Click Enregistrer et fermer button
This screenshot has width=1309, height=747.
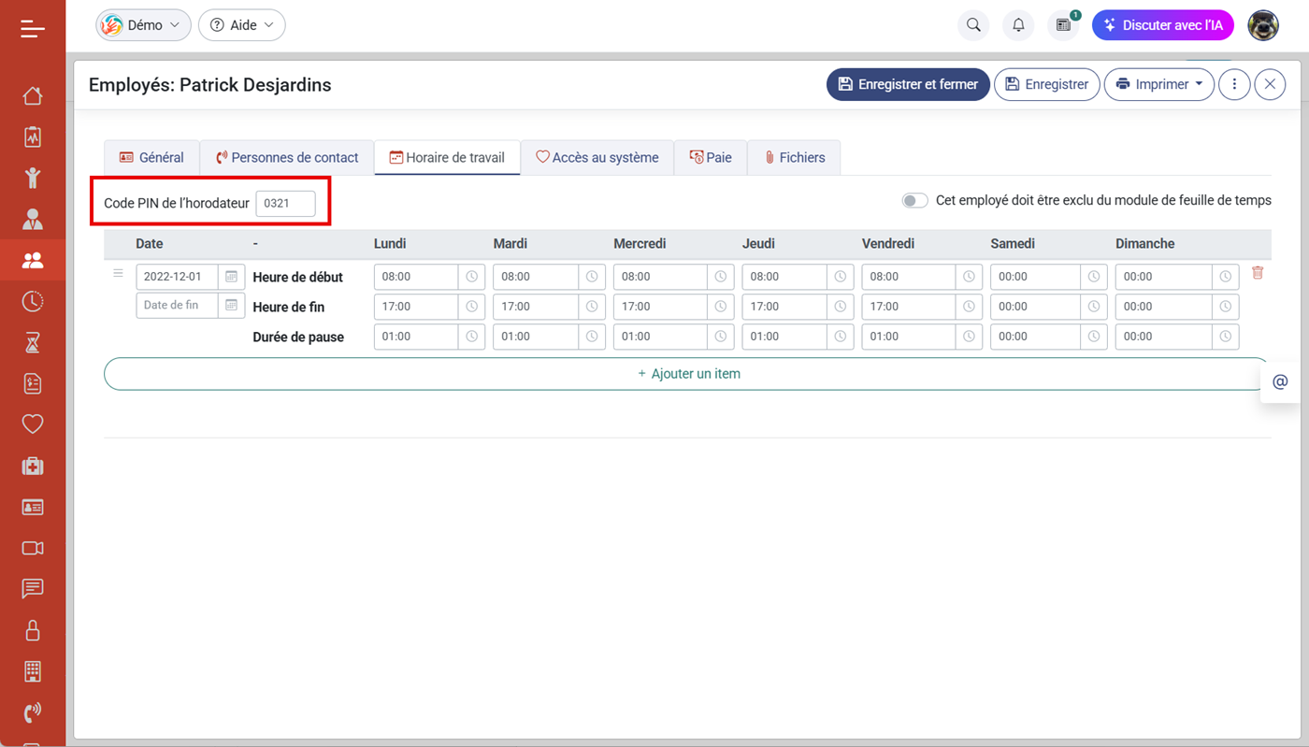tap(908, 84)
